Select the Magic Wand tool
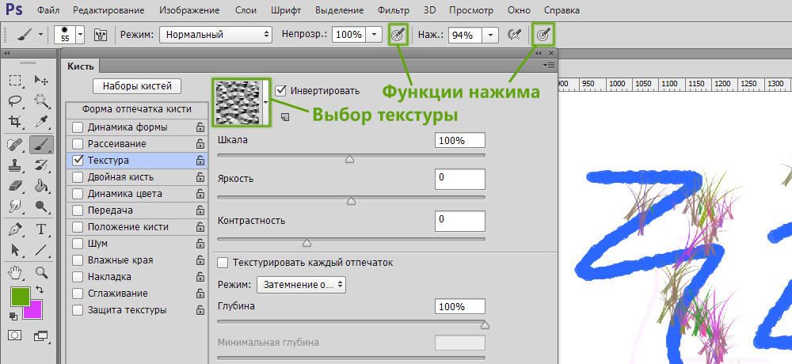The height and width of the screenshot is (364, 792). 41,101
